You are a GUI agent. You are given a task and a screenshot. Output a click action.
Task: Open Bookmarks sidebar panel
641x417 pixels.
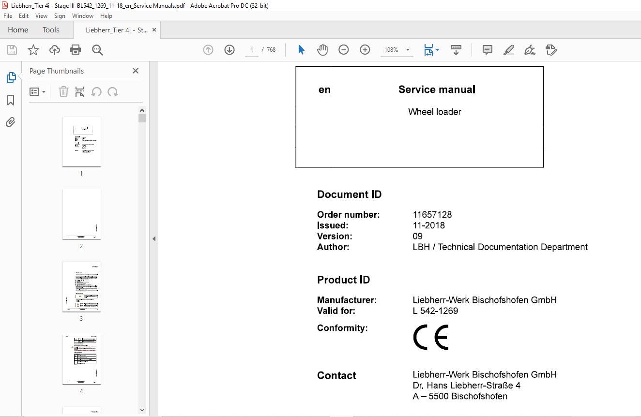[11, 100]
